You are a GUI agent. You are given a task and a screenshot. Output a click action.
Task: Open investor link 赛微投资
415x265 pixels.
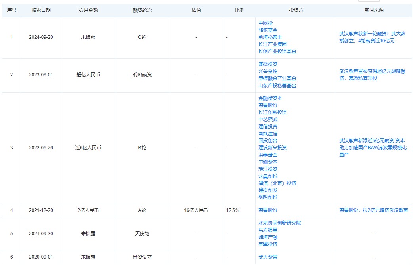268,64
